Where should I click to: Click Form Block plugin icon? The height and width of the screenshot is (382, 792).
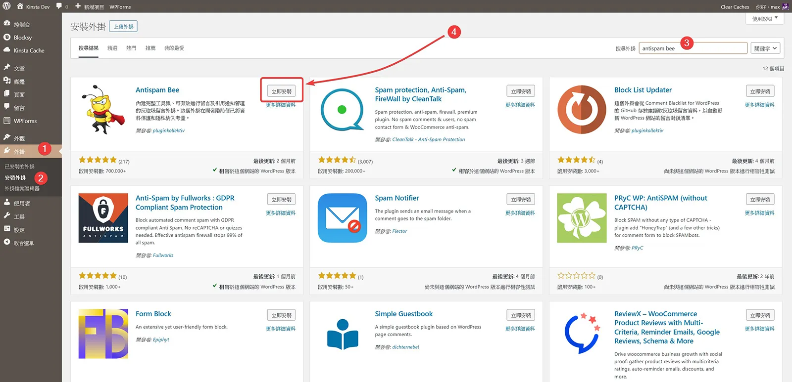(103, 334)
